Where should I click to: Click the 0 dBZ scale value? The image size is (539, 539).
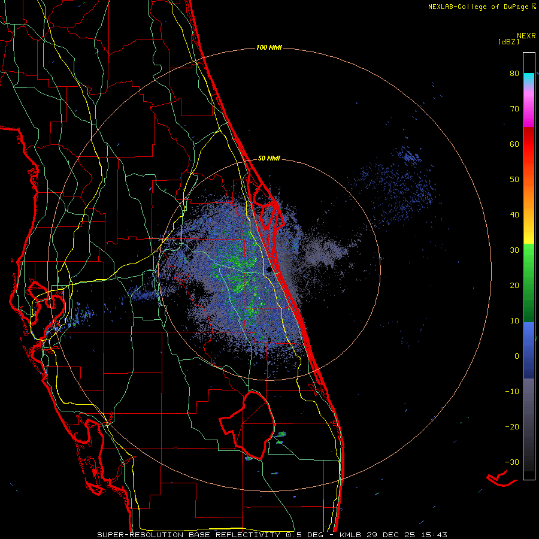point(517,356)
